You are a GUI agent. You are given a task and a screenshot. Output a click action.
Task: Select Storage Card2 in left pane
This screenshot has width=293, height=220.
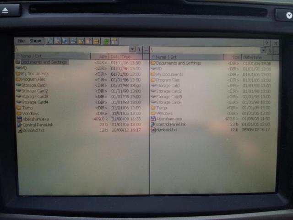point(32,91)
